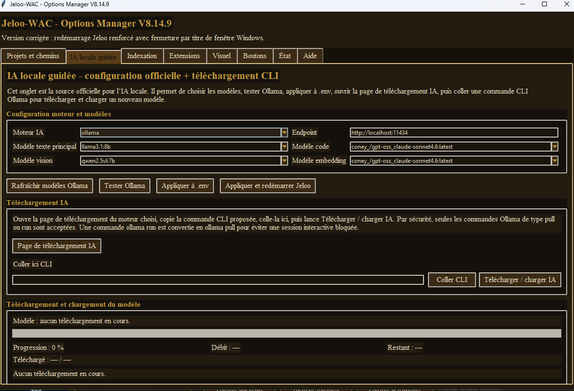The image size is (574, 391).
Task: Select the IA locale guidée tab
Action: click(x=93, y=57)
